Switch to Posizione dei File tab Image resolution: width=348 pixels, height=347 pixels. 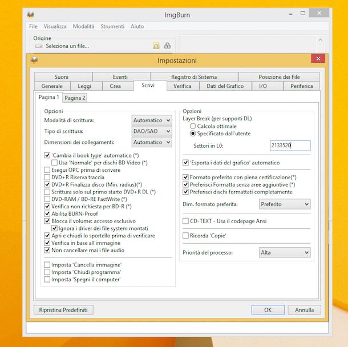[279, 77]
